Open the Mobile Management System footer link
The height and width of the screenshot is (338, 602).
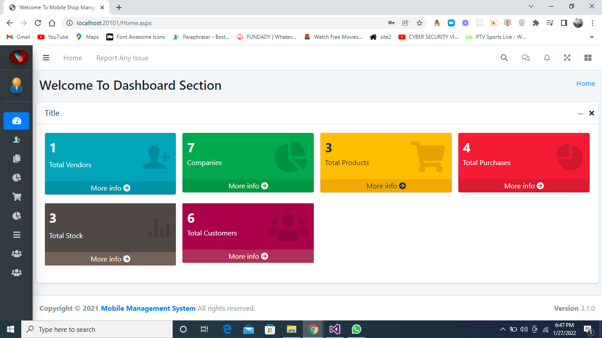[148, 308]
